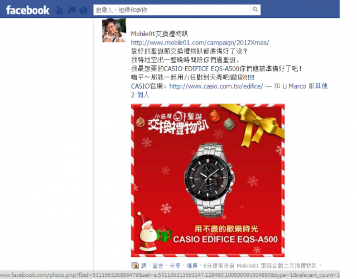
Task: Click the search magnifier button
Action: tap(255, 9)
